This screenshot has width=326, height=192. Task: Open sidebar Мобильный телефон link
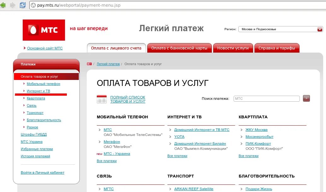pyautogui.click(x=44, y=84)
